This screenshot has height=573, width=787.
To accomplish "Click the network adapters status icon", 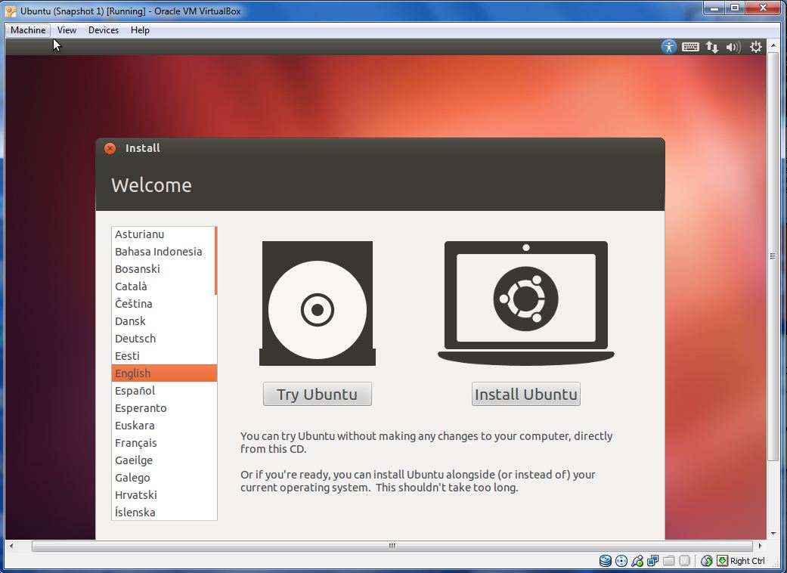I will point(653,560).
